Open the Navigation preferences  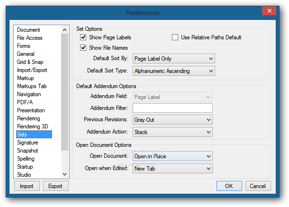click(29, 94)
